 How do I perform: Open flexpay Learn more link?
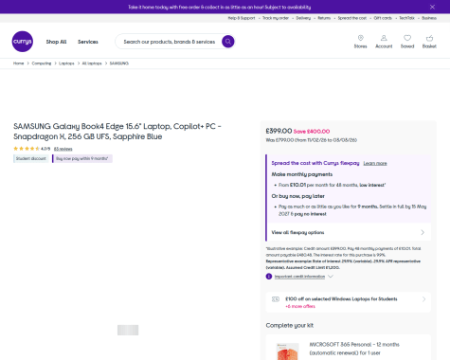point(375,163)
